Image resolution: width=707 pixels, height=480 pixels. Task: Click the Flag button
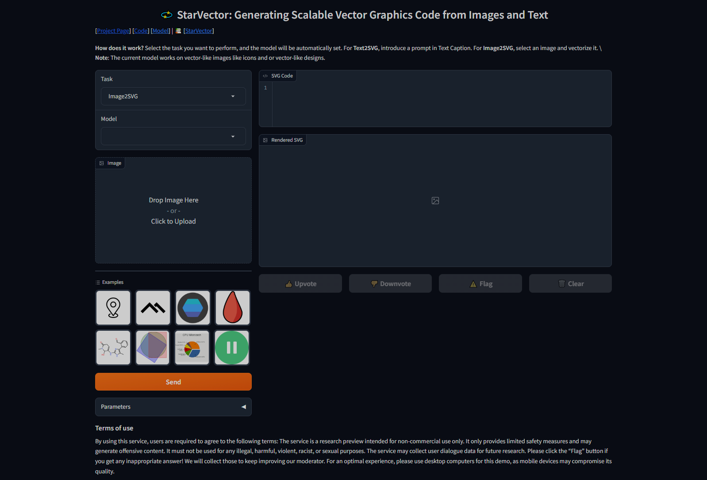pyautogui.click(x=480, y=283)
